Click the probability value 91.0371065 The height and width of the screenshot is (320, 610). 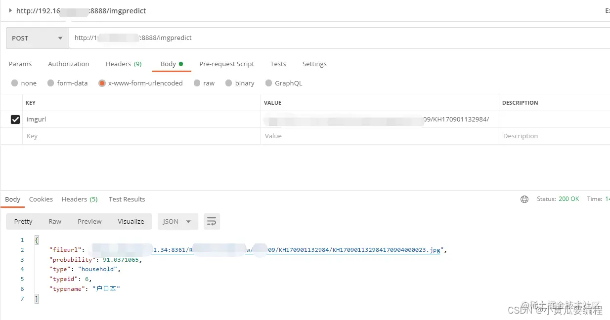coord(122,260)
